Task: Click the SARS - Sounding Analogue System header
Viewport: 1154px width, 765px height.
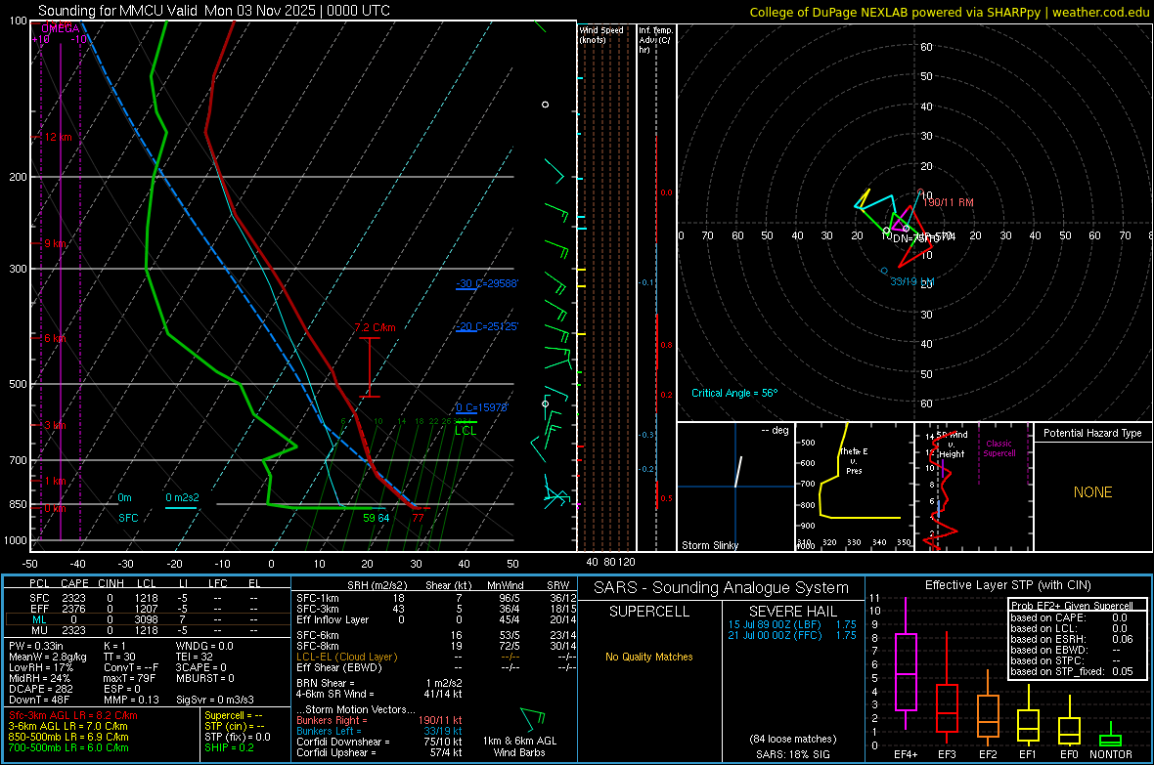Action: pos(721,588)
